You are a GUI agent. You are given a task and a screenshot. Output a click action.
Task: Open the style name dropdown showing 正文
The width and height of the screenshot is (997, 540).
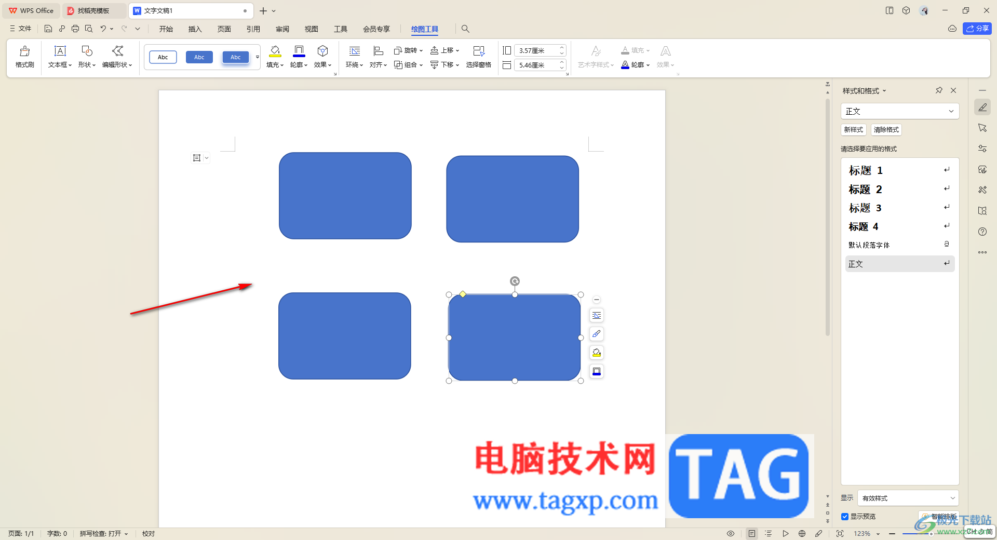click(x=899, y=111)
